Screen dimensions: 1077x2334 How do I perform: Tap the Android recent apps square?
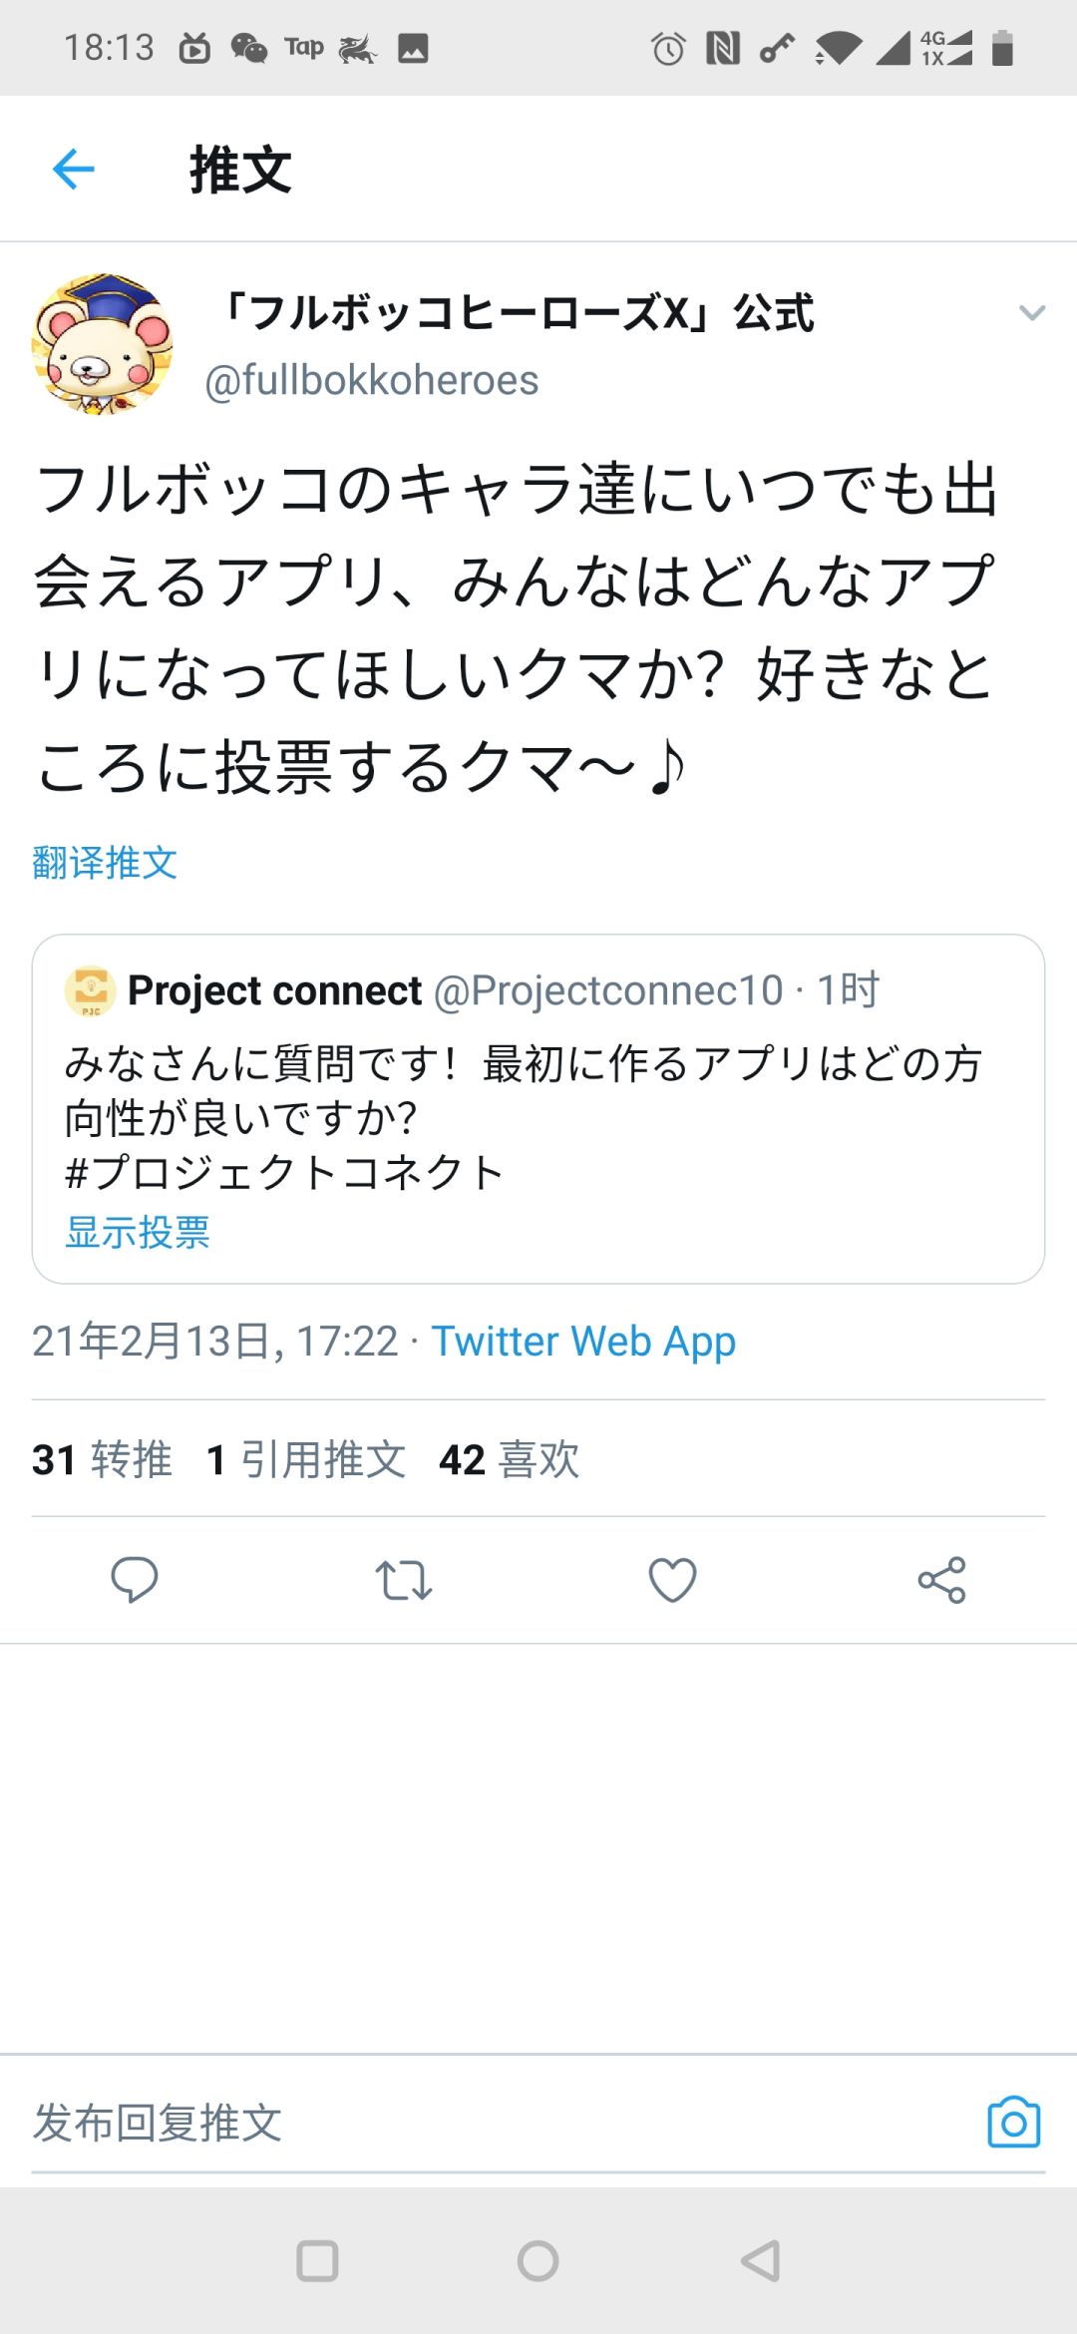coord(318,2261)
